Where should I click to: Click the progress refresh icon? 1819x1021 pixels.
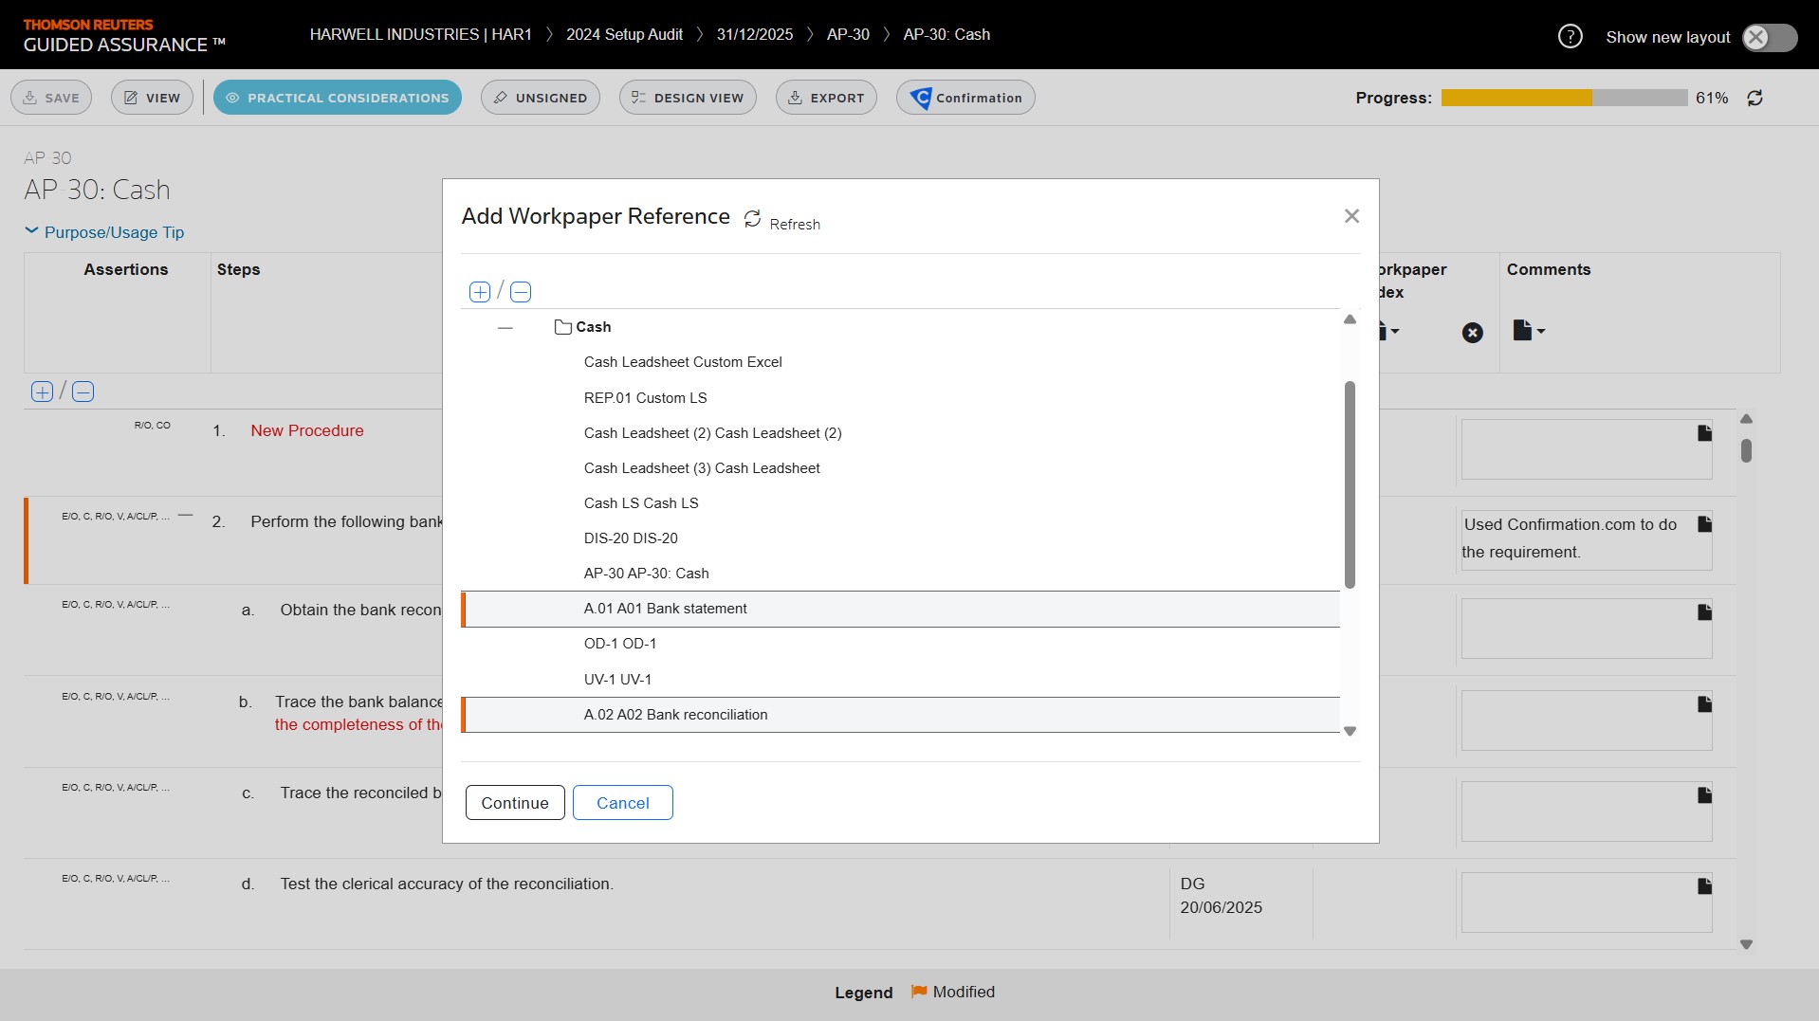click(1755, 99)
